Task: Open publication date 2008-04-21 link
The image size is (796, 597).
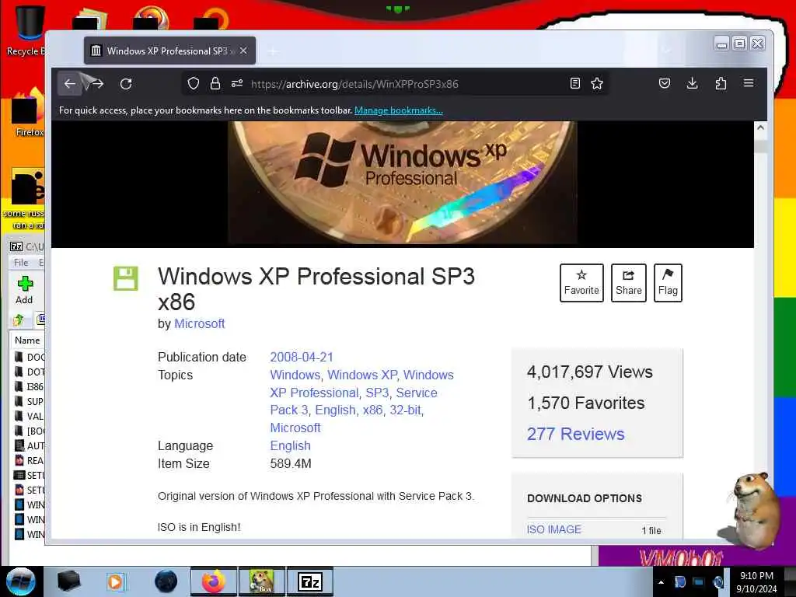Action: click(x=302, y=358)
